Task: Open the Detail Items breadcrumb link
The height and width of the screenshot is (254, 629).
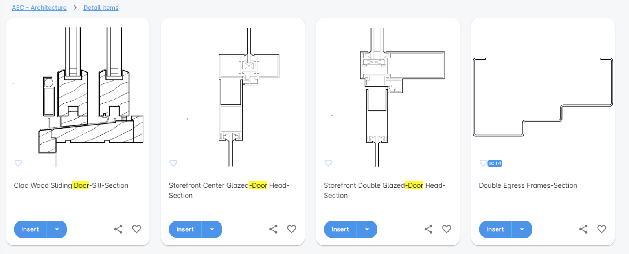Action: pyautogui.click(x=101, y=8)
